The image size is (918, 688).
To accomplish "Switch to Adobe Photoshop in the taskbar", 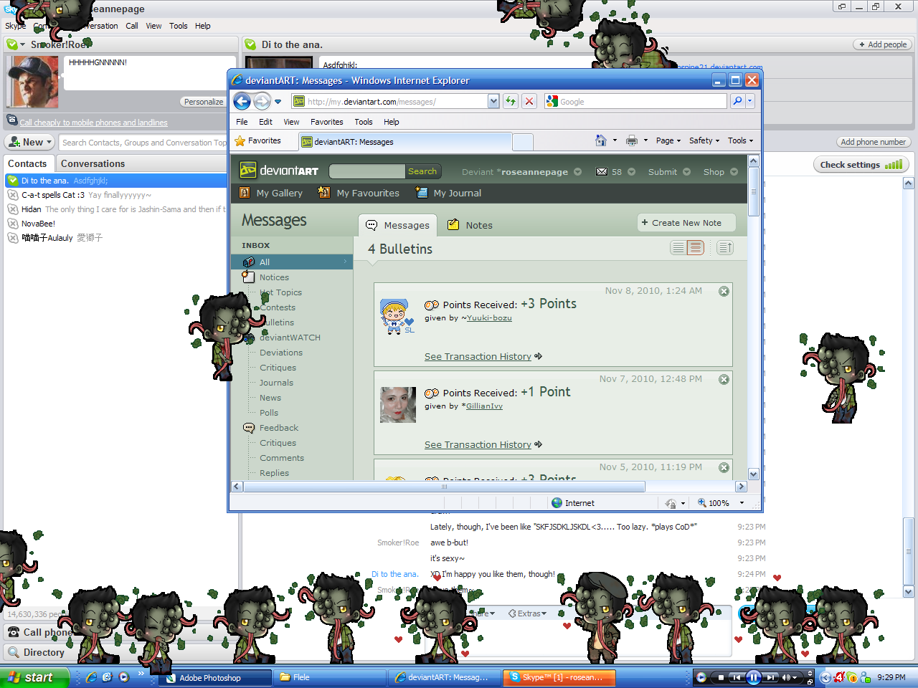I will (216, 677).
